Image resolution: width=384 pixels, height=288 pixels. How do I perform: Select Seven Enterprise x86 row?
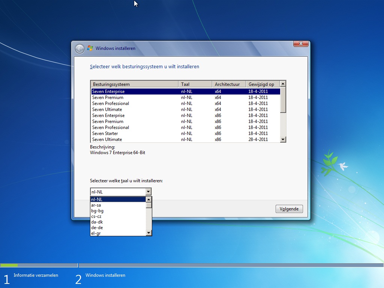click(x=185, y=115)
